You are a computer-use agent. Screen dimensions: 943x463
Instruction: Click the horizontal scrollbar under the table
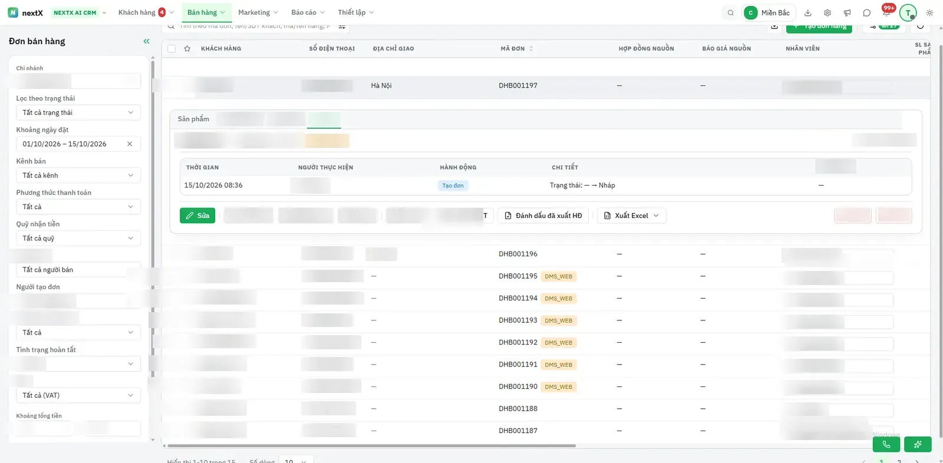[371, 446]
